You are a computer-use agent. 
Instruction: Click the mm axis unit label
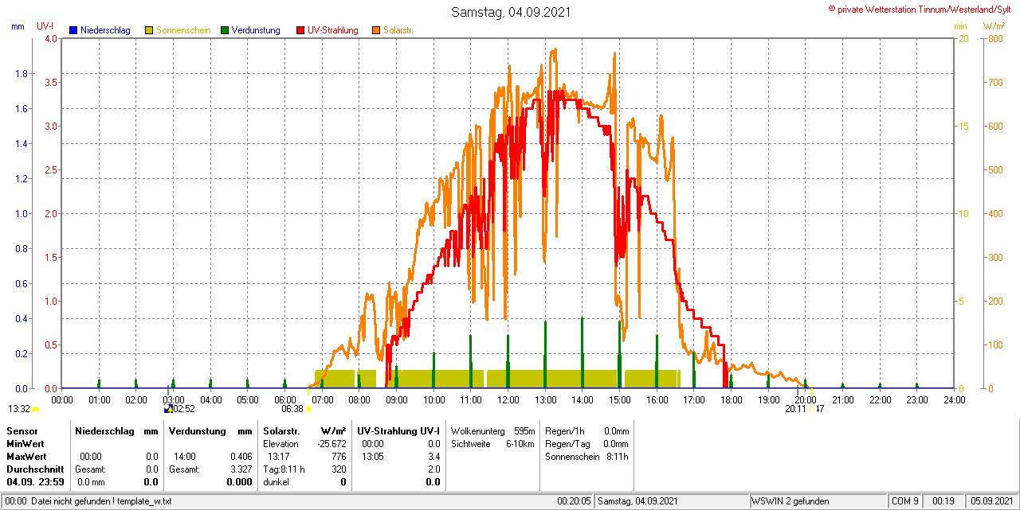click(18, 26)
